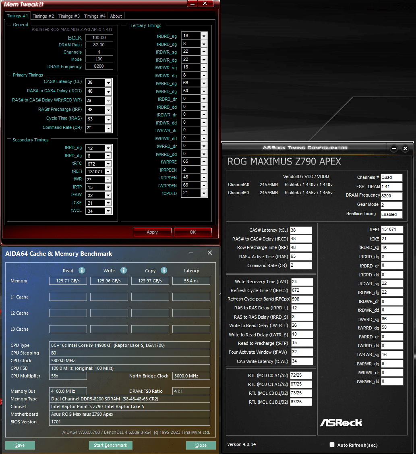Open the tWRRD_sg dropdown in MemTweakIt
This screenshot has height=454, width=416.
tap(204, 83)
